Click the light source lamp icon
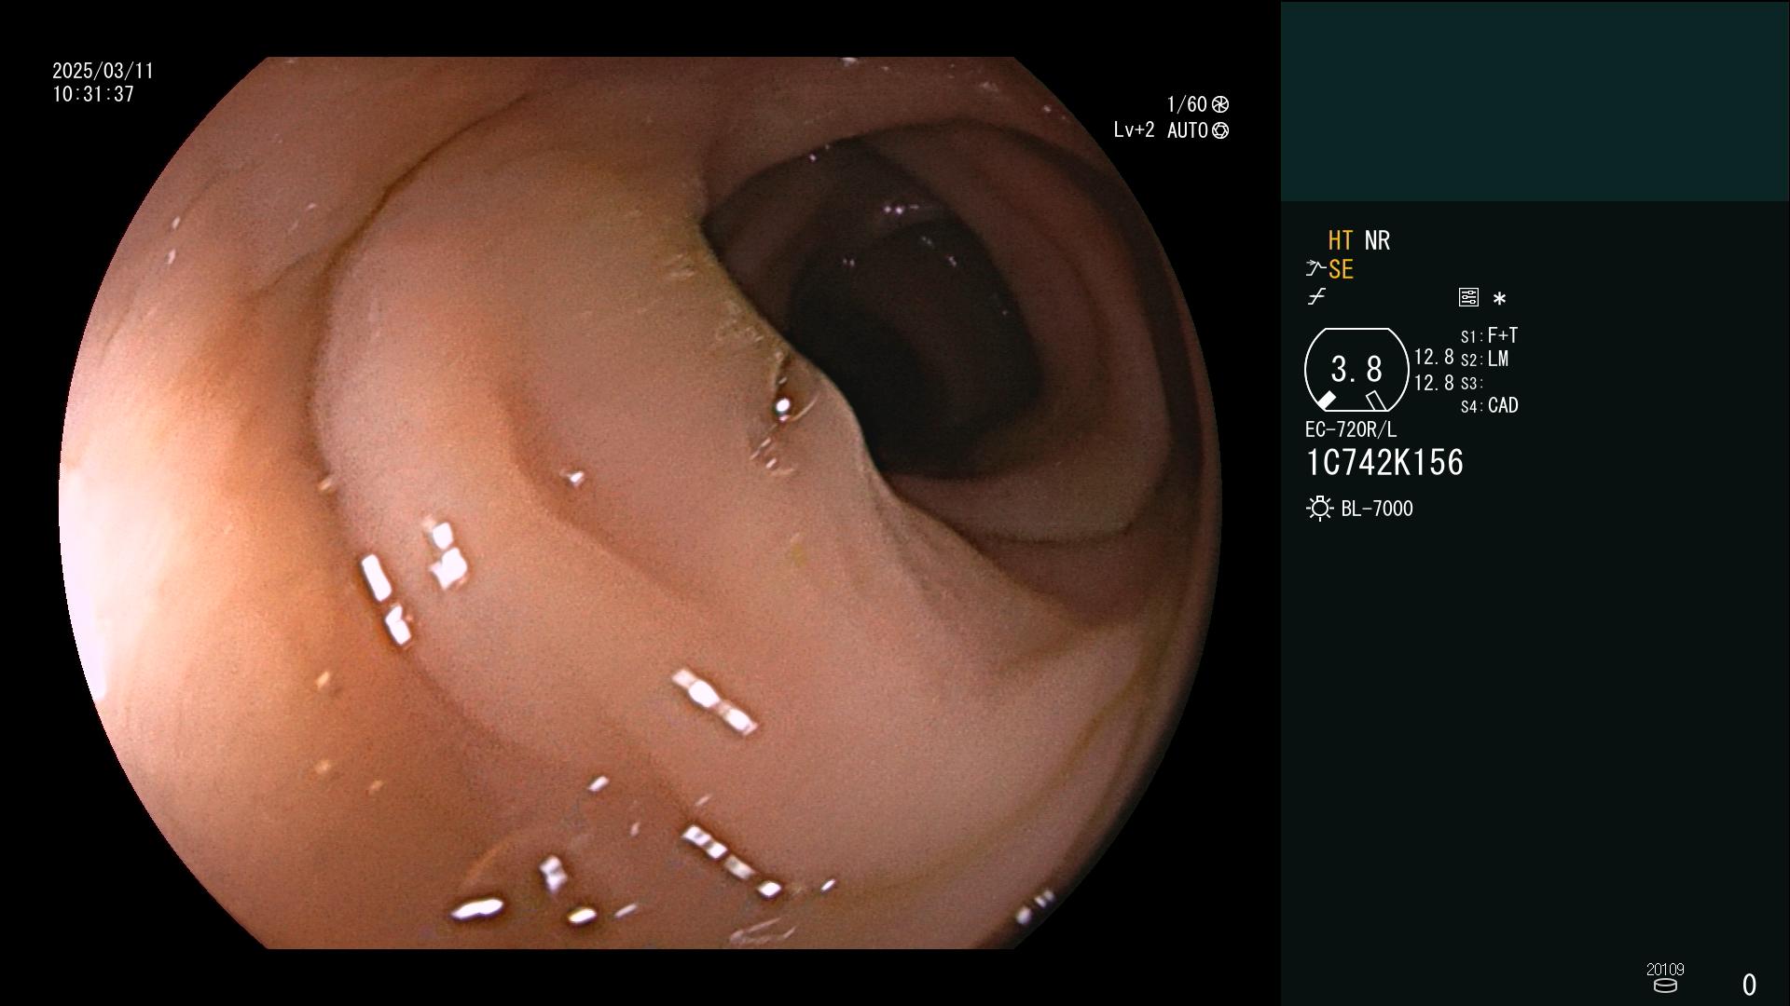The width and height of the screenshot is (1790, 1006). point(1319,509)
